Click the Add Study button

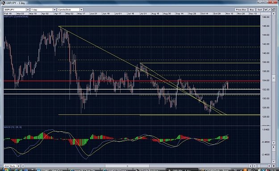[10, 166]
